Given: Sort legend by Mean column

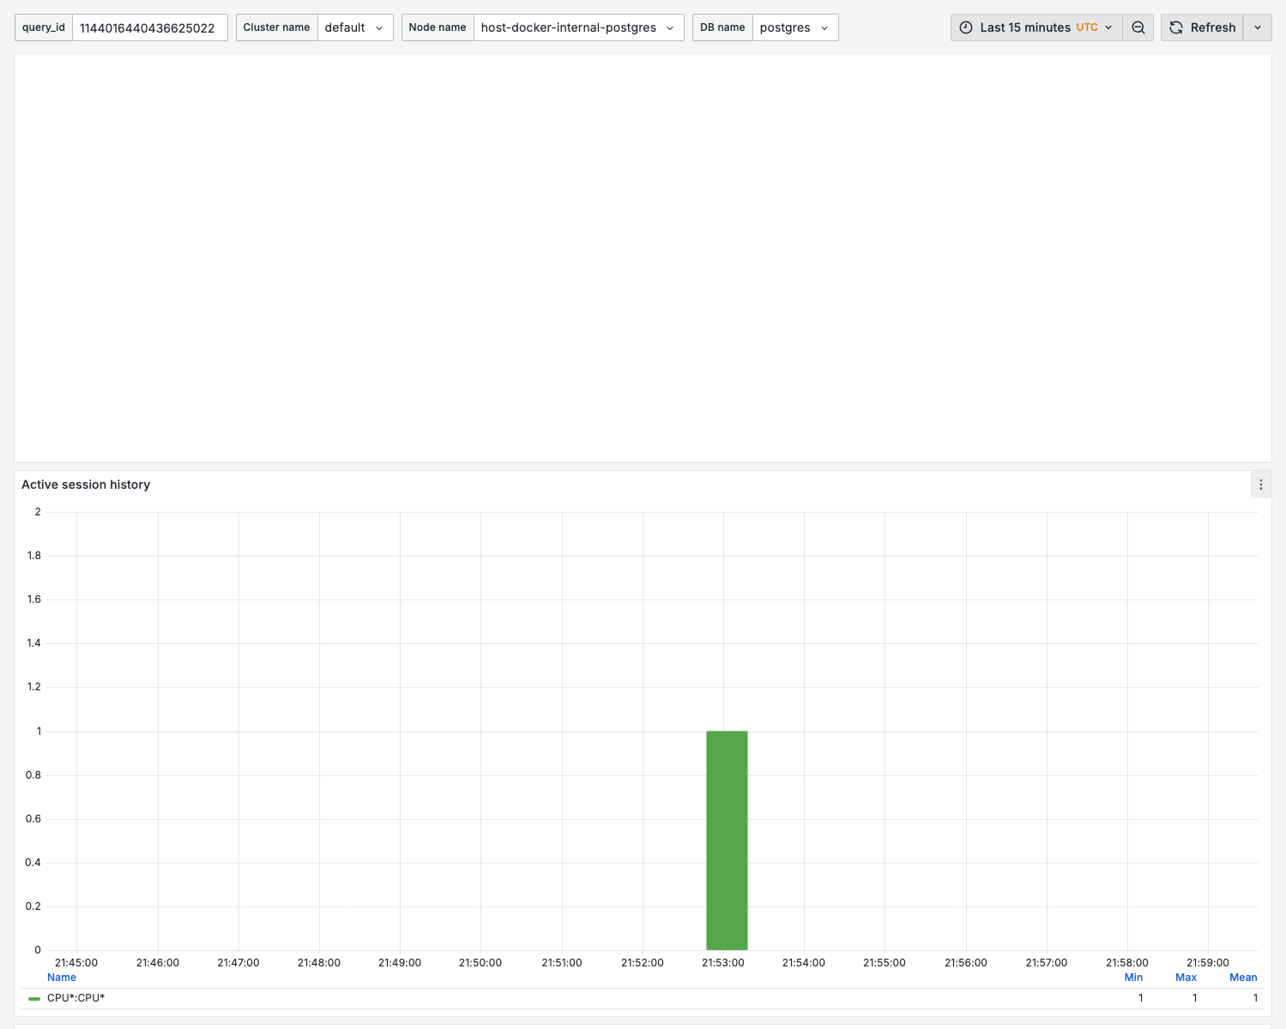Looking at the screenshot, I should pos(1243,977).
